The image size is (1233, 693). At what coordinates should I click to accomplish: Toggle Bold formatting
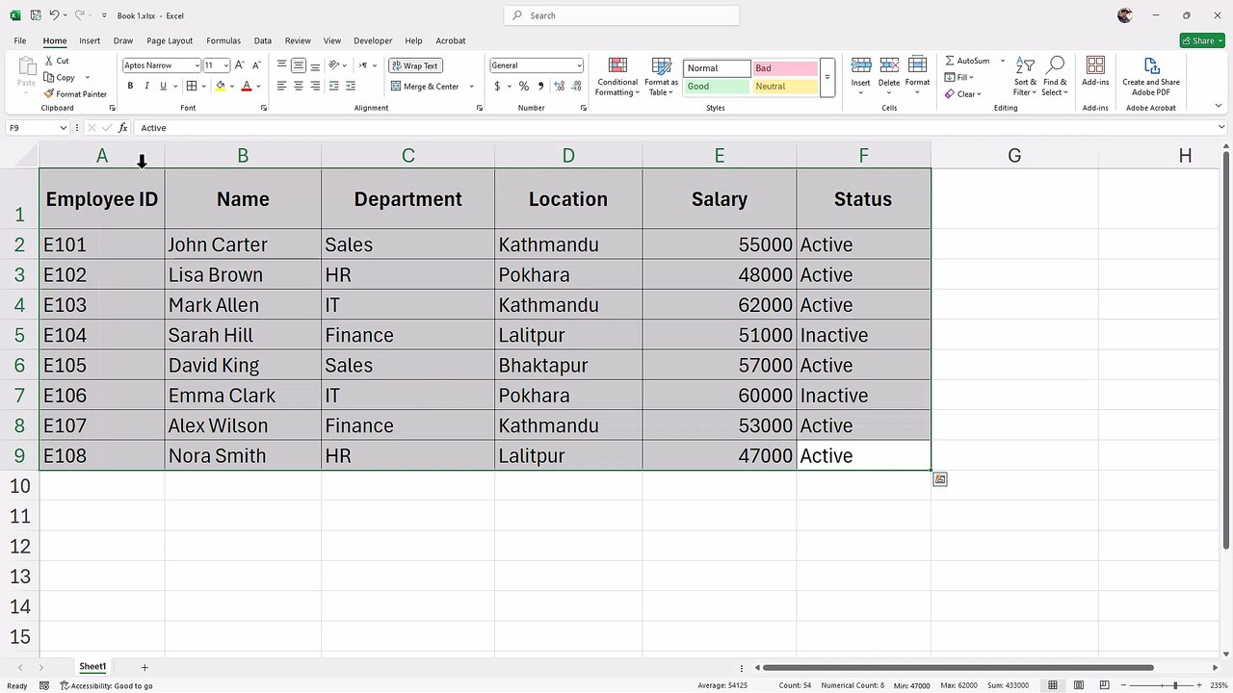(x=130, y=86)
